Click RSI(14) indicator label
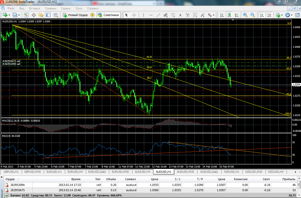The height and width of the screenshot is (198, 301). coord(11,136)
